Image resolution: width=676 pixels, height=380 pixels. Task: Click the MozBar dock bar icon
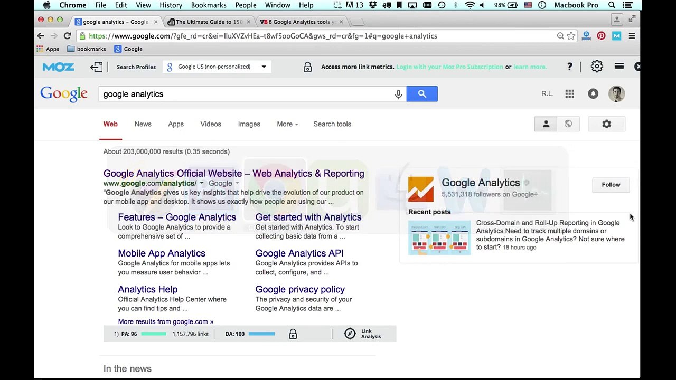619,66
